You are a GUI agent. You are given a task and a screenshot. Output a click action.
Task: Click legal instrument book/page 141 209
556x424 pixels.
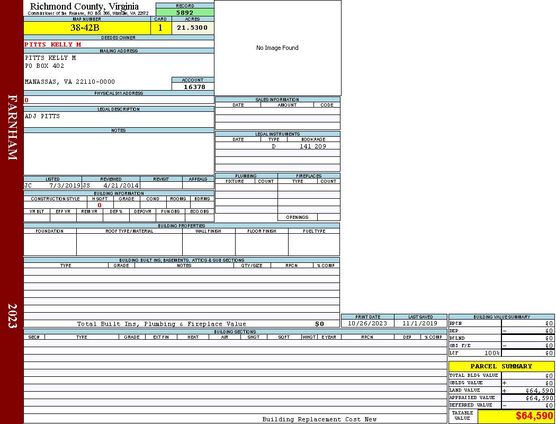pos(312,146)
